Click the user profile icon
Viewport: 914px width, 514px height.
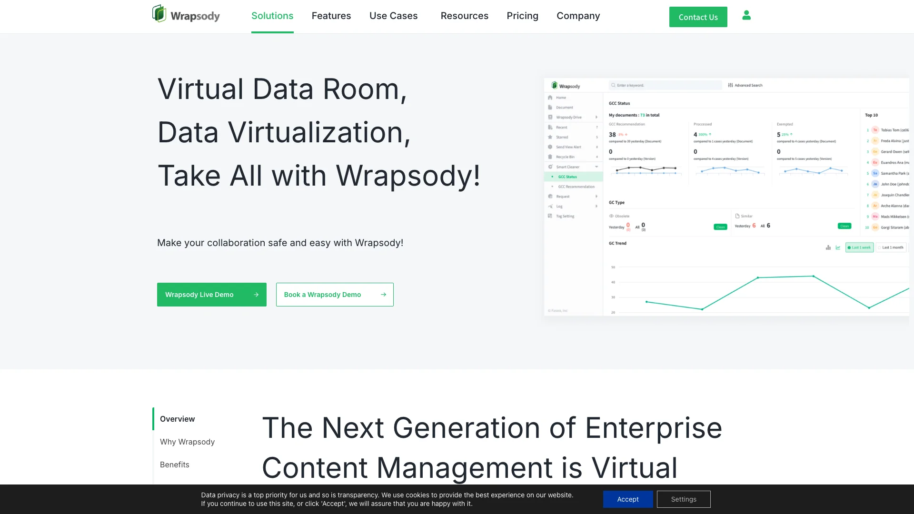[746, 15]
